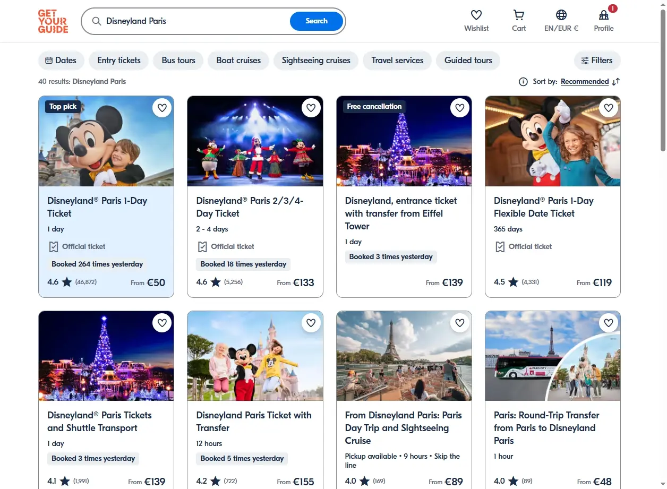Open the Recommended sort dropdown
The width and height of the screenshot is (667, 489).
pyautogui.click(x=585, y=82)
